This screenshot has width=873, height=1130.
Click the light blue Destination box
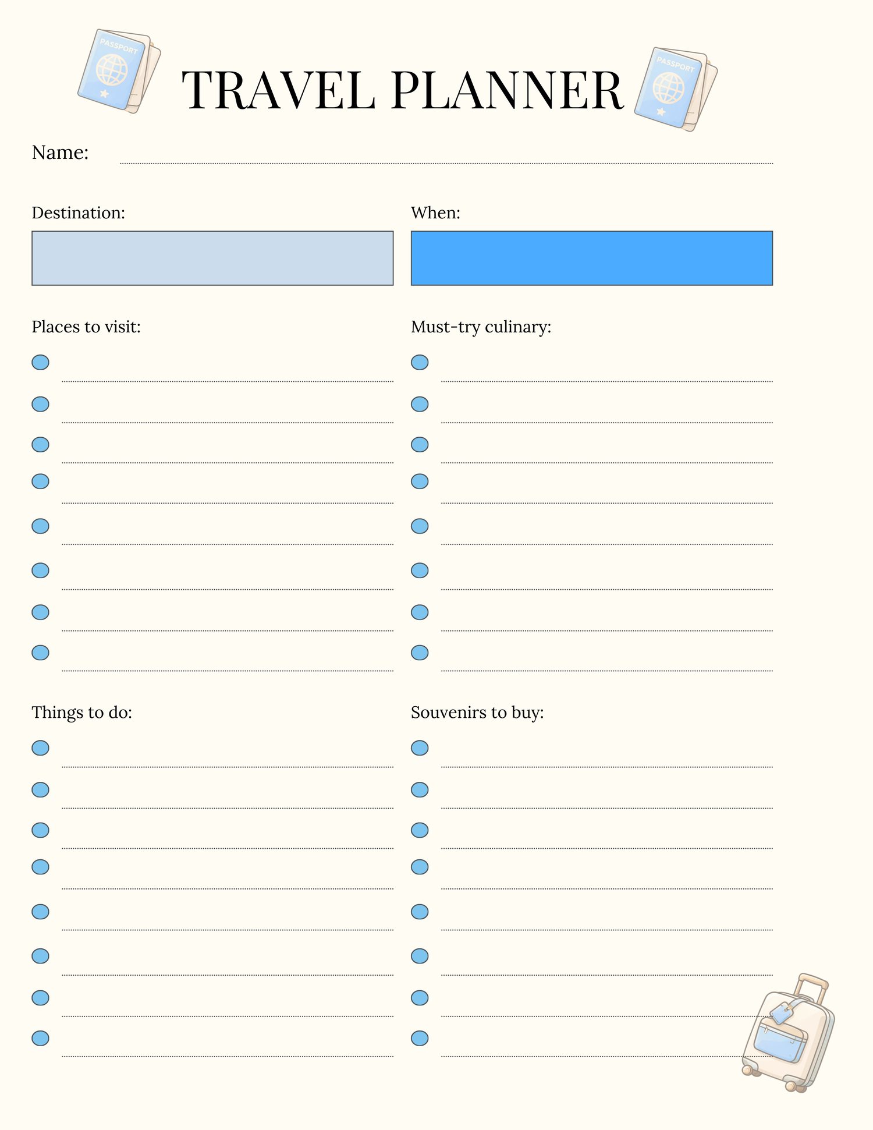tap(212, 258)
